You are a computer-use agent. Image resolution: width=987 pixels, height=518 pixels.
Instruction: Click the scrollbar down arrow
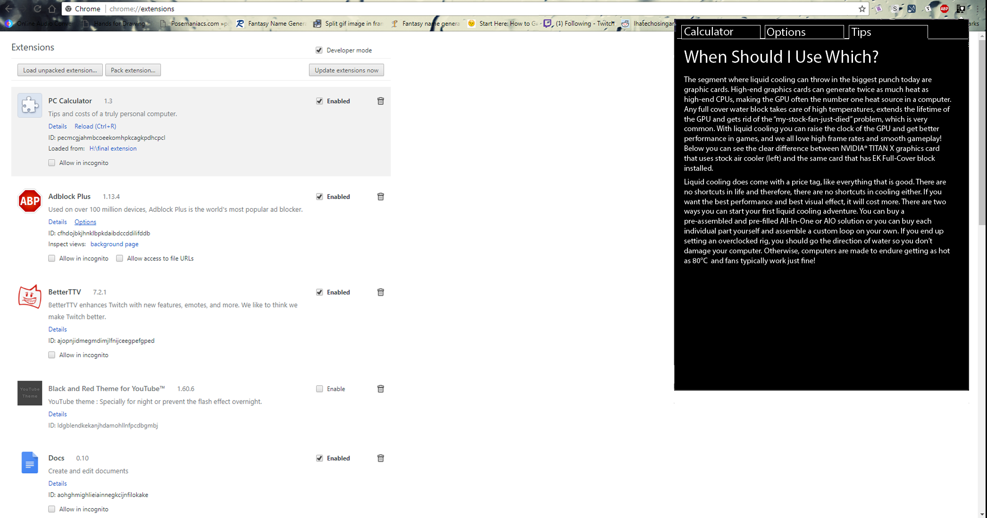click(x=983, y=514)
